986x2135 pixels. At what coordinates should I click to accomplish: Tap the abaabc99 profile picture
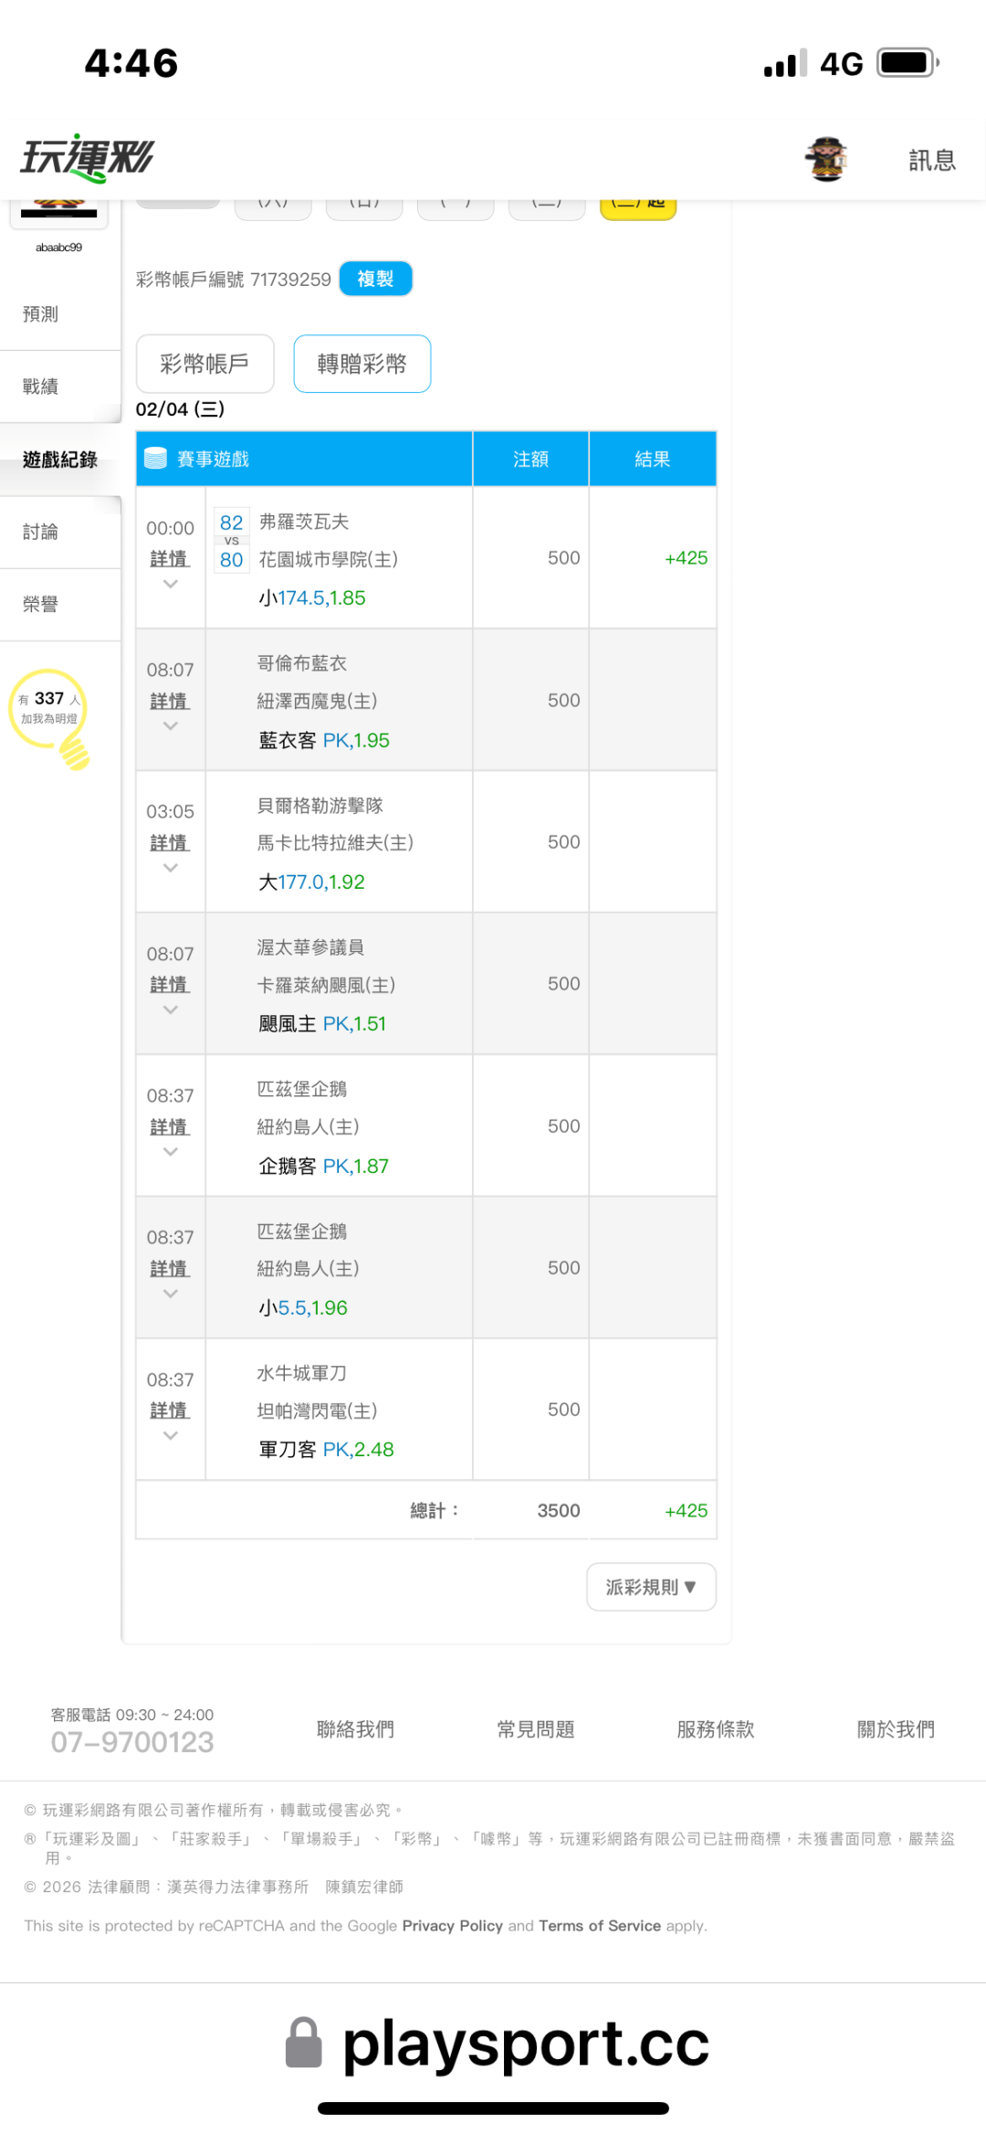point(59,212)
